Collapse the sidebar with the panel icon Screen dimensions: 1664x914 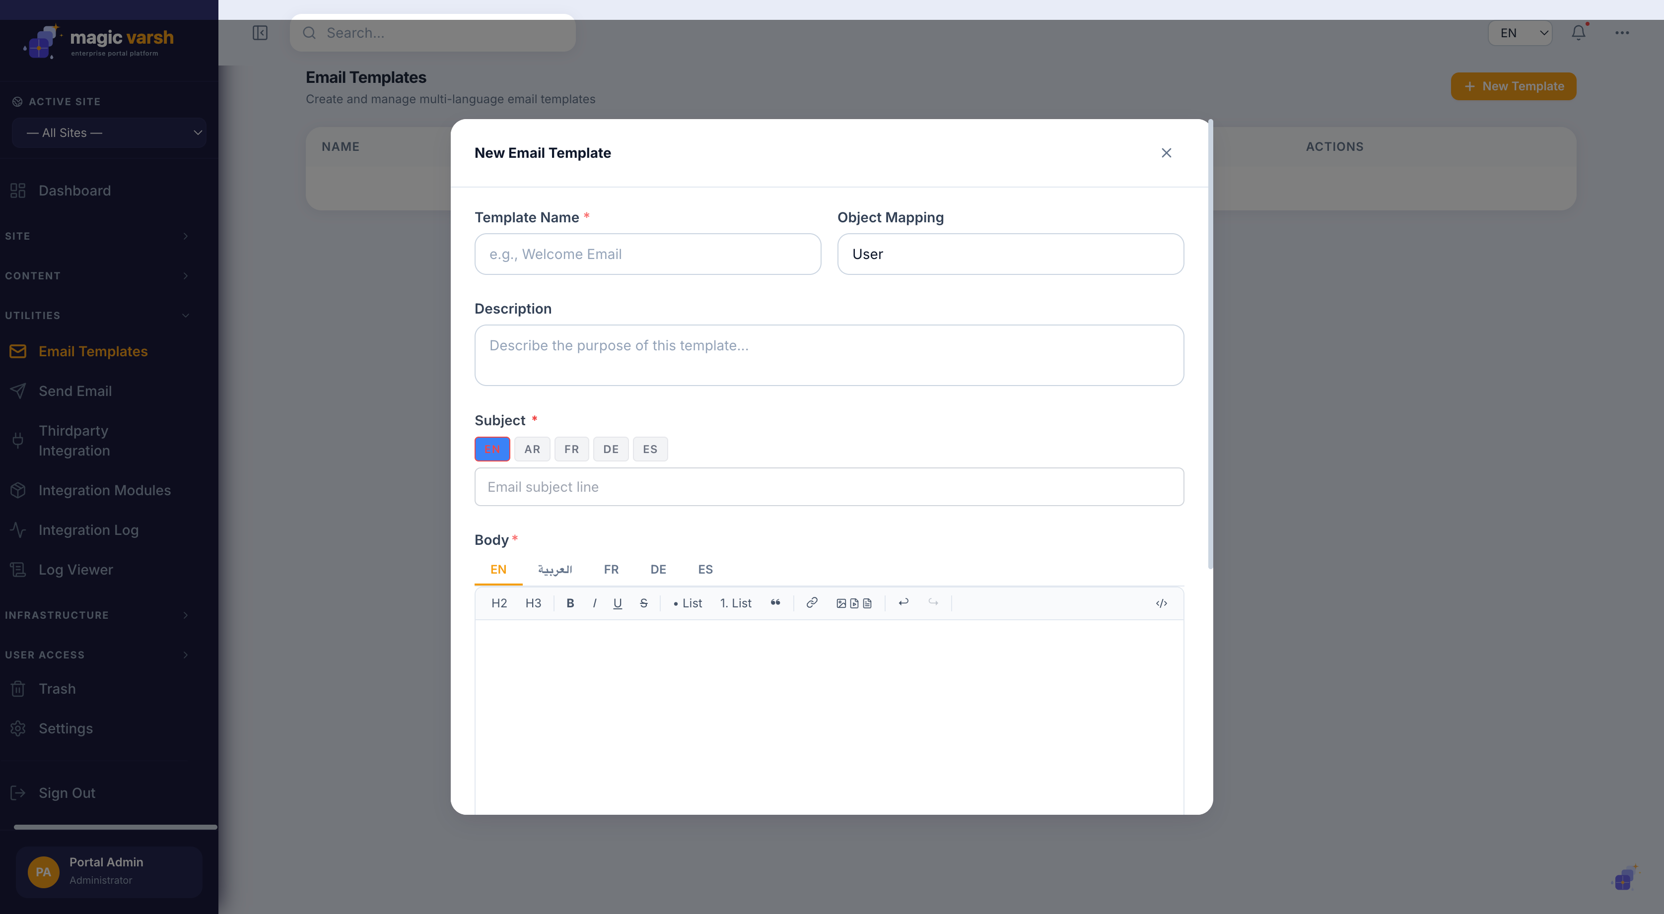[x=260, y=33]
